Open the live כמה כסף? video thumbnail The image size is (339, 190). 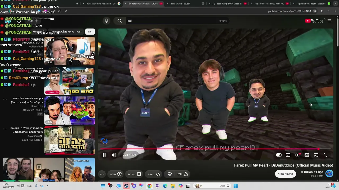click(69, 81)
